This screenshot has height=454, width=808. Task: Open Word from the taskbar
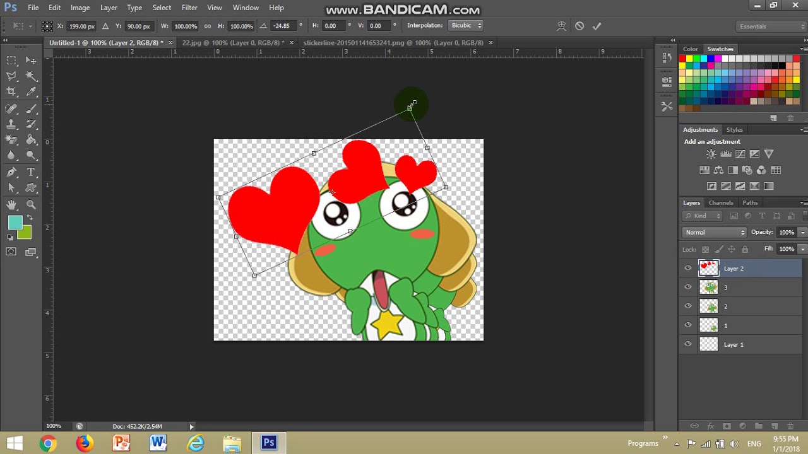point(158,443)
